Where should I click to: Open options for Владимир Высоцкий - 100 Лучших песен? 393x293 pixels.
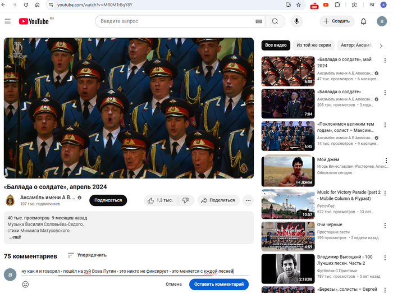pyautogui.click(x=385, y=258)
